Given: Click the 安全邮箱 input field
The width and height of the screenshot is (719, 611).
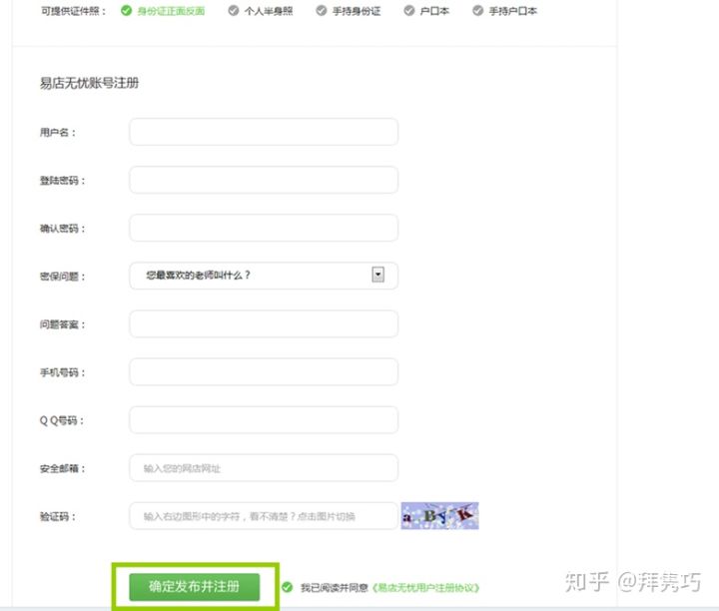Looking at the screenshot, I should 264,468.
